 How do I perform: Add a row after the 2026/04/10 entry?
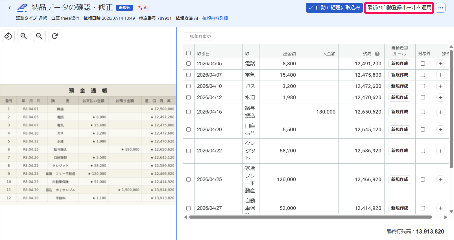[x=441, y=86]
